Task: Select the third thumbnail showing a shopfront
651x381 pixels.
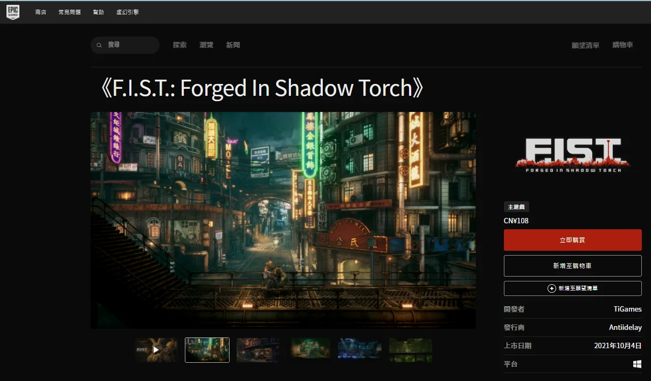Action: tap(258, 350)
